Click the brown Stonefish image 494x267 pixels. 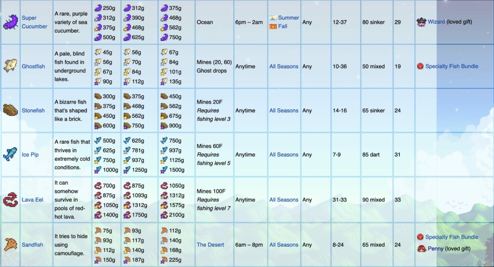click(x=11, y=110)
